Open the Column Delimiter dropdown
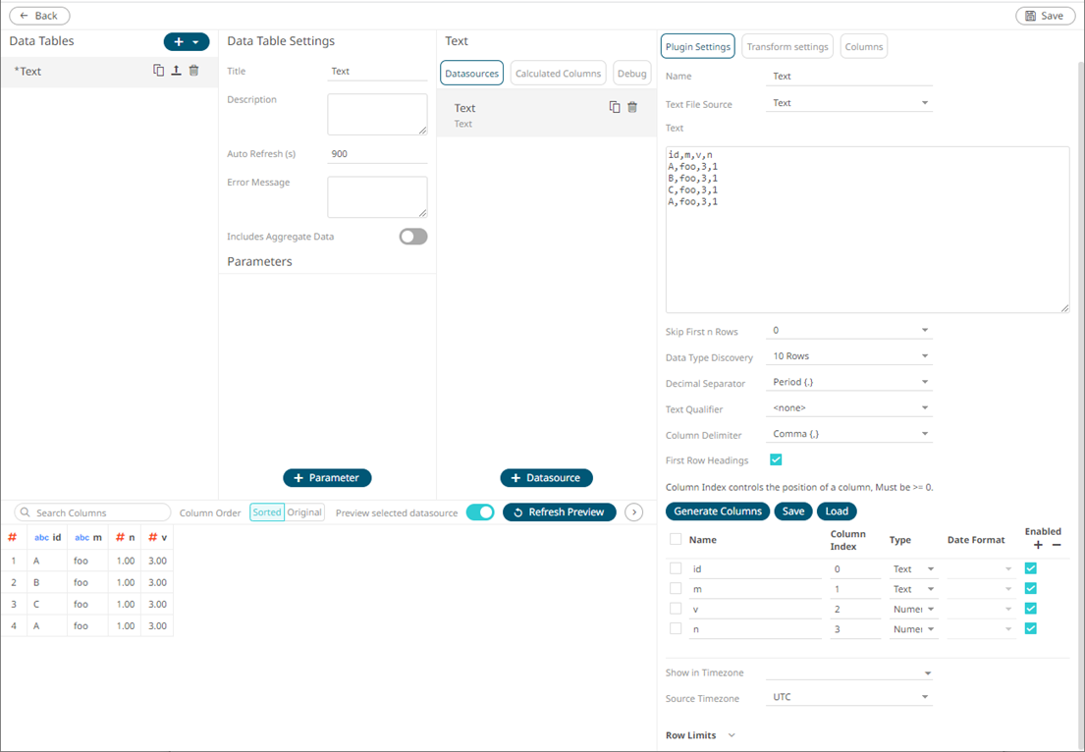Screen dimensions: 1085x752 tap(848, 434)
